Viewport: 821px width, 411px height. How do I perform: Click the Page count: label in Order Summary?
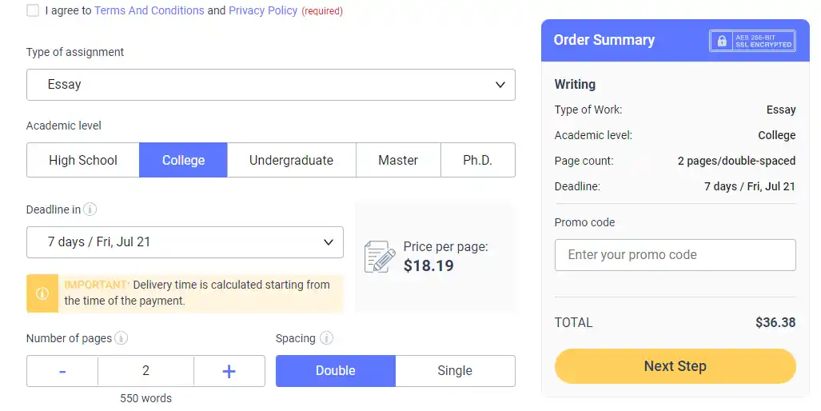tap(584, 161)
